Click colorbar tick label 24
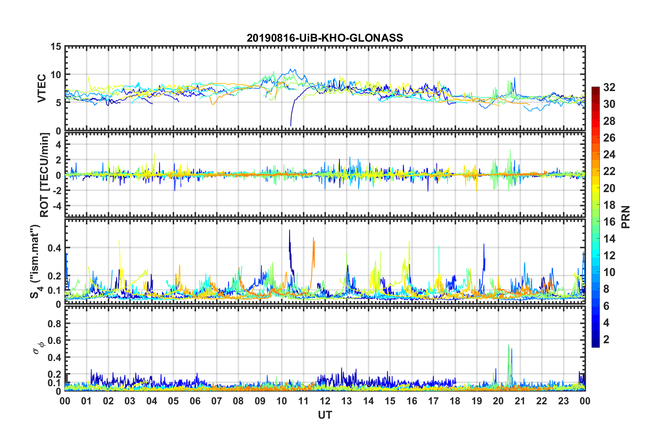 coord(609,155)
